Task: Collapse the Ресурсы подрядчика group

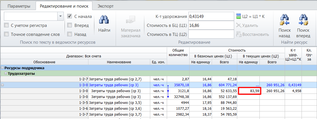Action: (x=2, y=68)
